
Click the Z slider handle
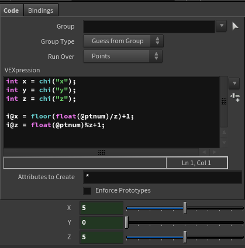pos(185,237)
